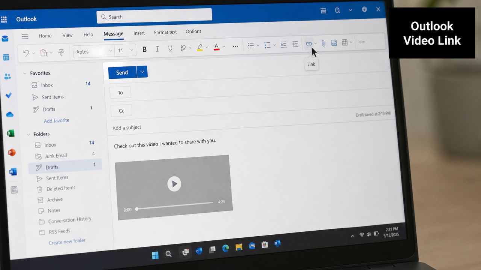Open the OneDrive cloud icon

(10, 114)
